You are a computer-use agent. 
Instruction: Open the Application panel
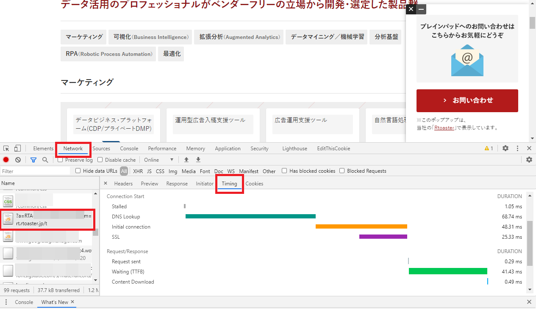228,149
